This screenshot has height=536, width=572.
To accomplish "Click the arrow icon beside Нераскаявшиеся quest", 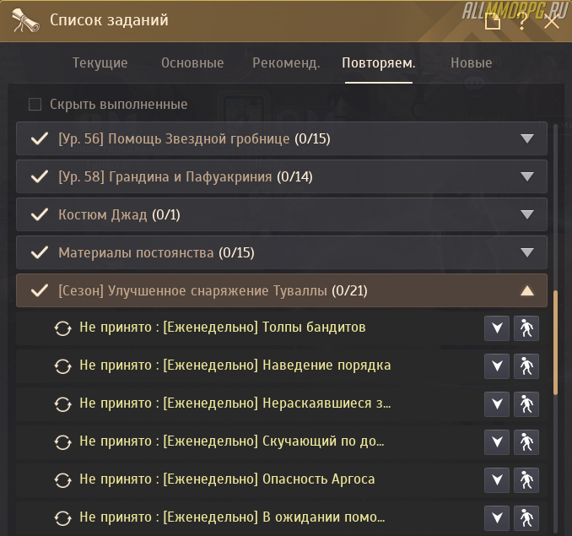I will tap(497, 403).
